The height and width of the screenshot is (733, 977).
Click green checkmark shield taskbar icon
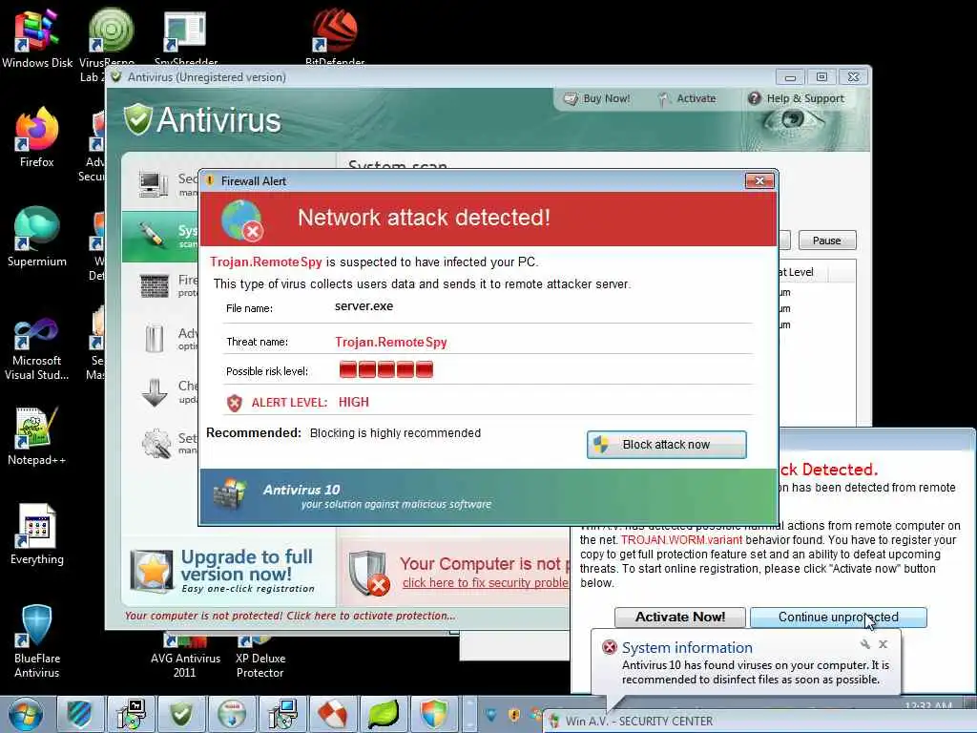pyautogui.click(x=180, y=714)
